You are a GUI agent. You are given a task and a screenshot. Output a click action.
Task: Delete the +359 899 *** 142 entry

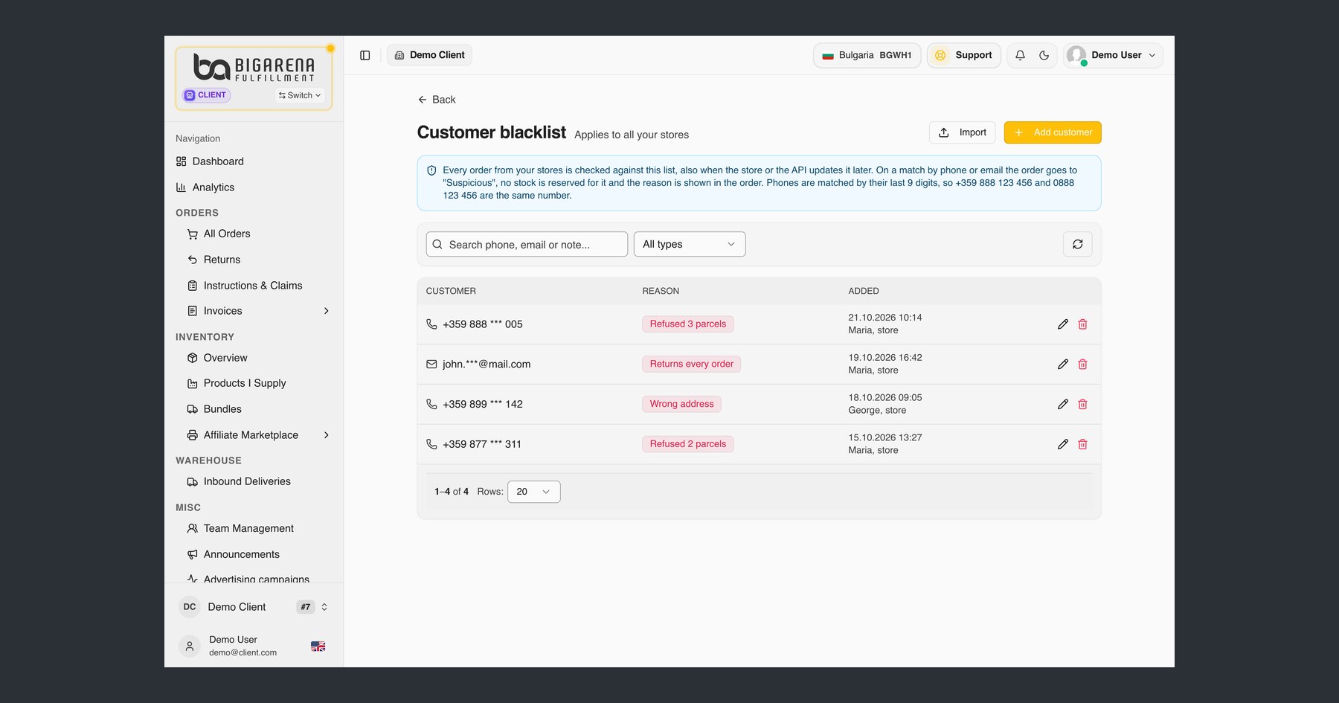pos(1082,404)
